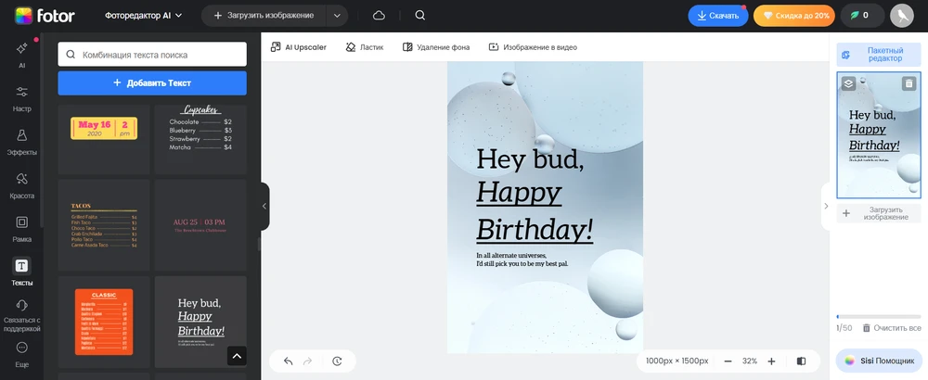This screenshot has height=380, width=928.
Task: Expand the Фоторедактор AI dropdown
Action: (144, 16)
